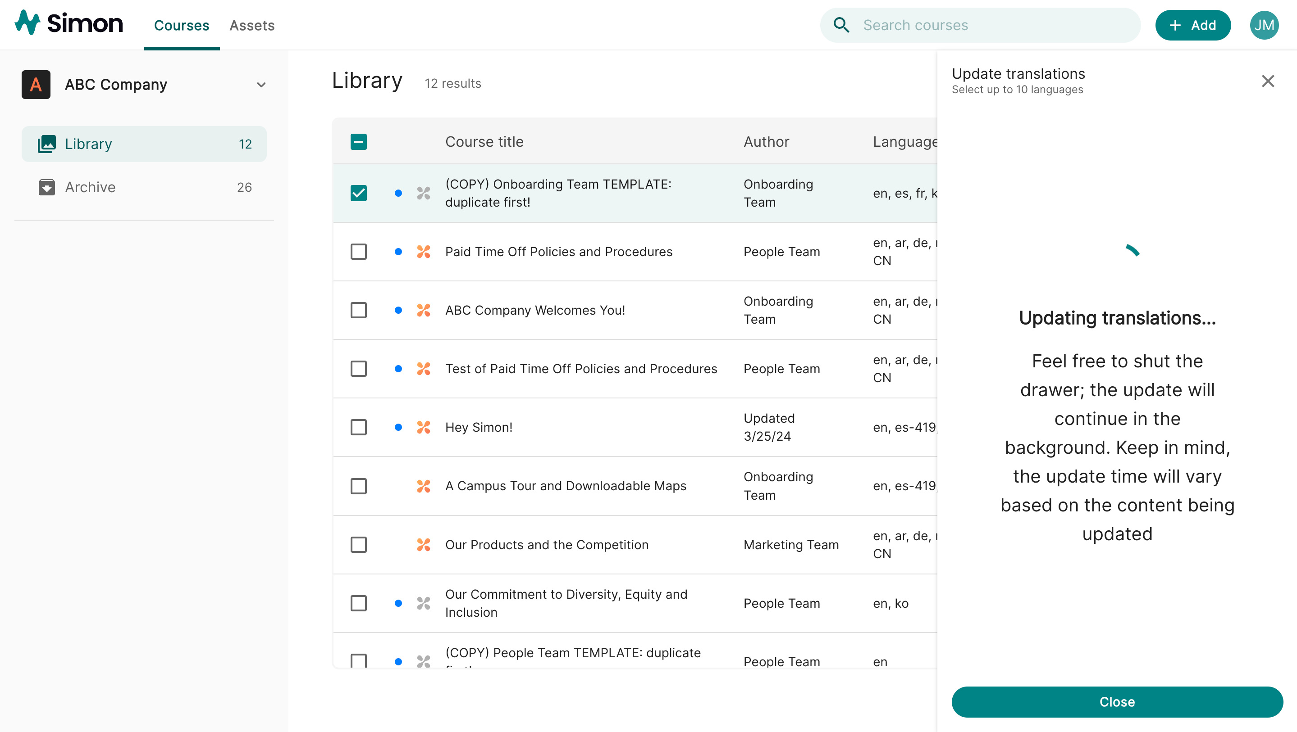Click the Add button

[1192, 25]
